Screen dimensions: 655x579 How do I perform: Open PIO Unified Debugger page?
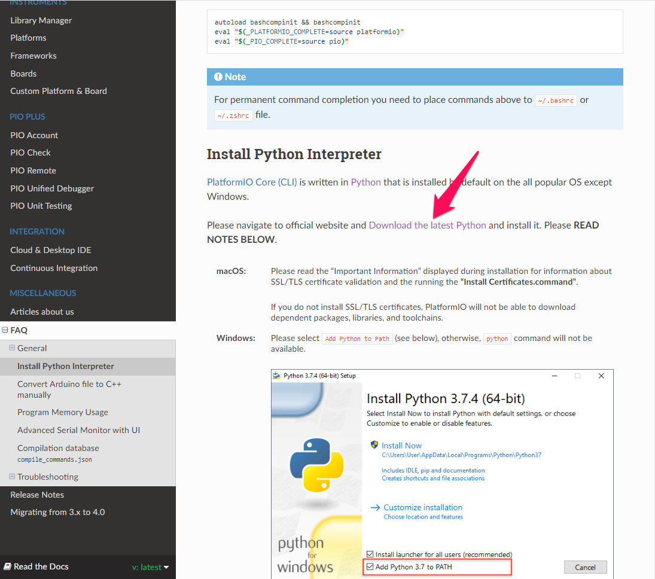coord(52,189)
